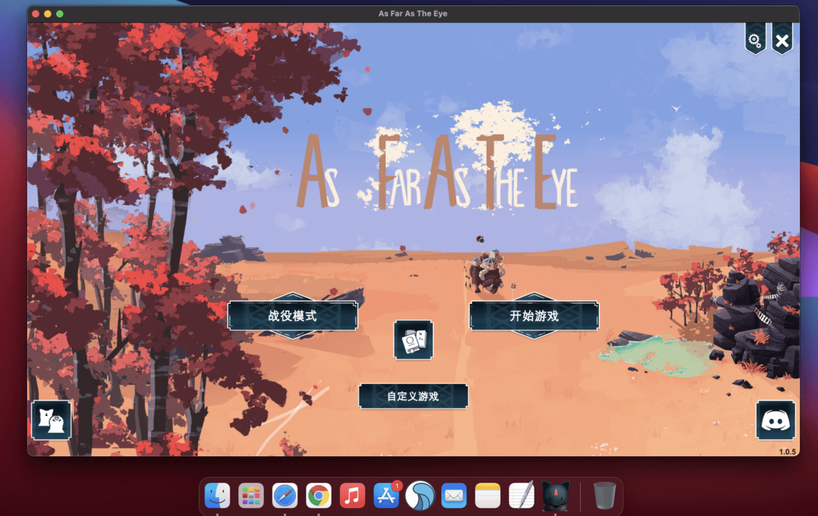Screen dimensions: 818x516
Task: Open App Store with update badge
Action: point(386,495)
